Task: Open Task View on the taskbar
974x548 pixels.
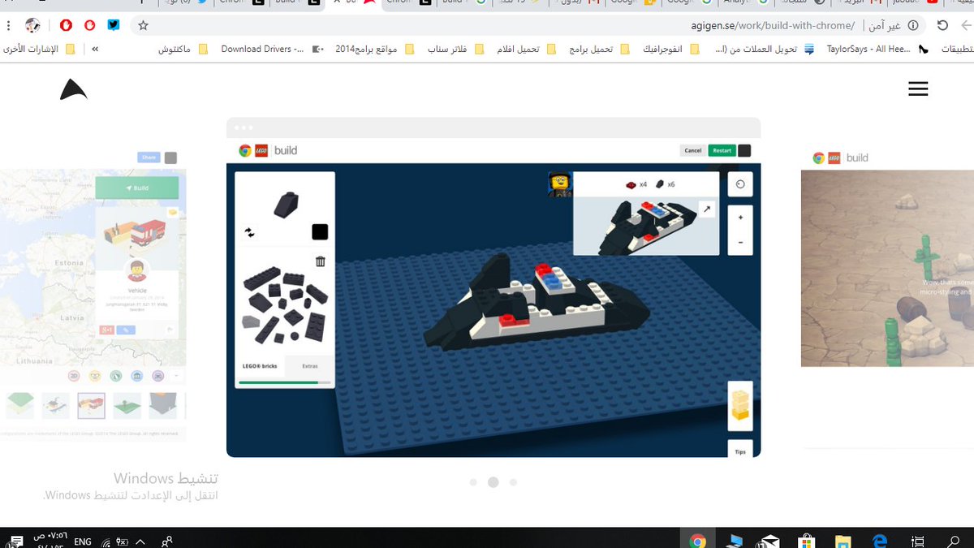Action: 917,541
